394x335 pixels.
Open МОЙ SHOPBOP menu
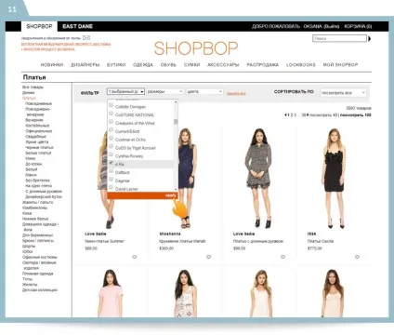(340, 65)
